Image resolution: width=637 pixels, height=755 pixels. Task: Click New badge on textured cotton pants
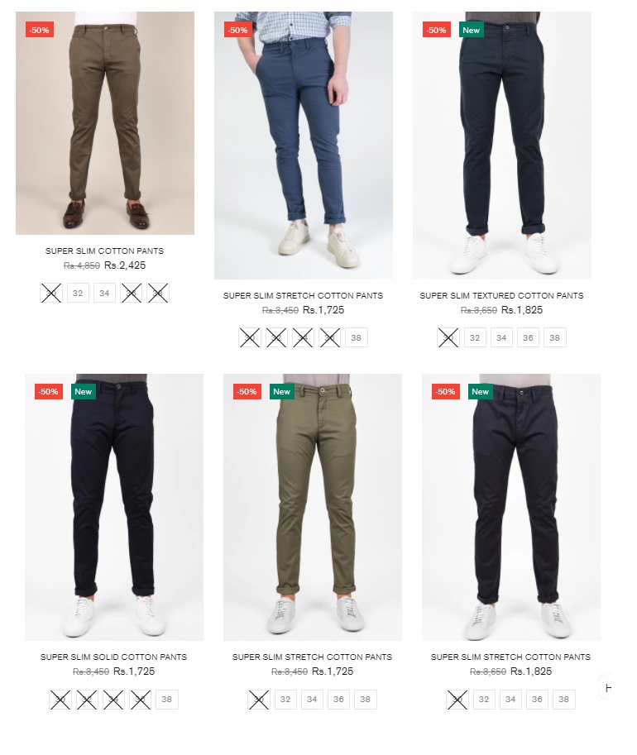(x=472, y=30)
